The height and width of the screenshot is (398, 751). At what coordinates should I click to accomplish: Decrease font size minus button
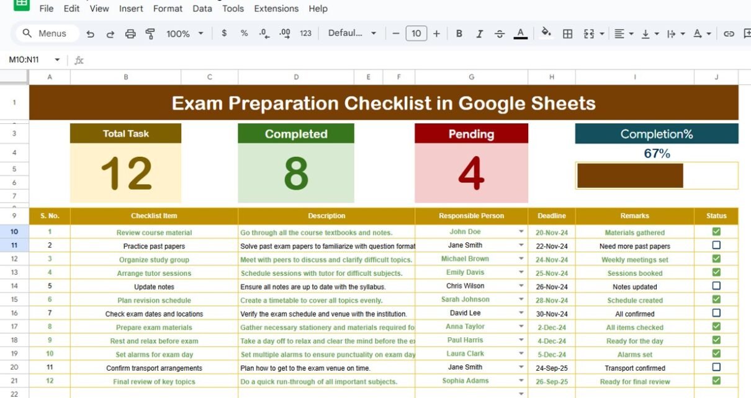(x=396, y=33)
